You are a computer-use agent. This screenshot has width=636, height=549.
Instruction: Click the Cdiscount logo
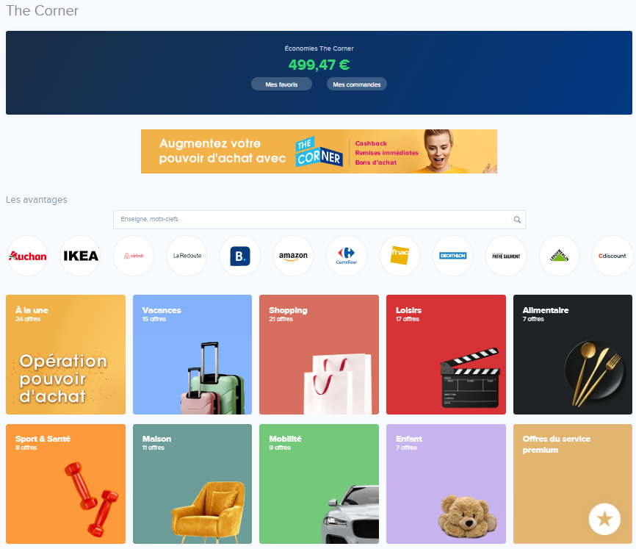(x=612, y=256)
